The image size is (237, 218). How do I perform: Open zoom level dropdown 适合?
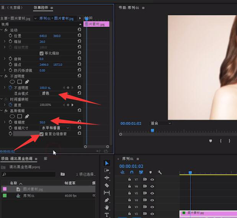[160, 123]
